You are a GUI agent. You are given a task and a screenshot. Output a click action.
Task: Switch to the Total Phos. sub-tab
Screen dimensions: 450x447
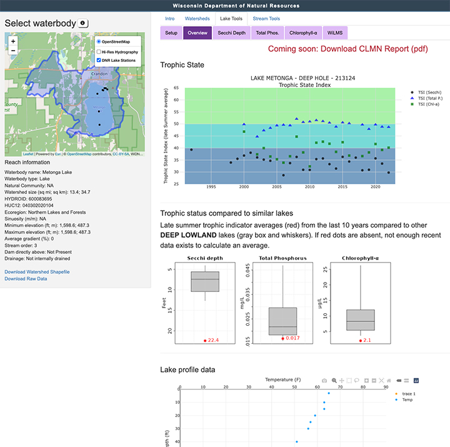point(267,33)
